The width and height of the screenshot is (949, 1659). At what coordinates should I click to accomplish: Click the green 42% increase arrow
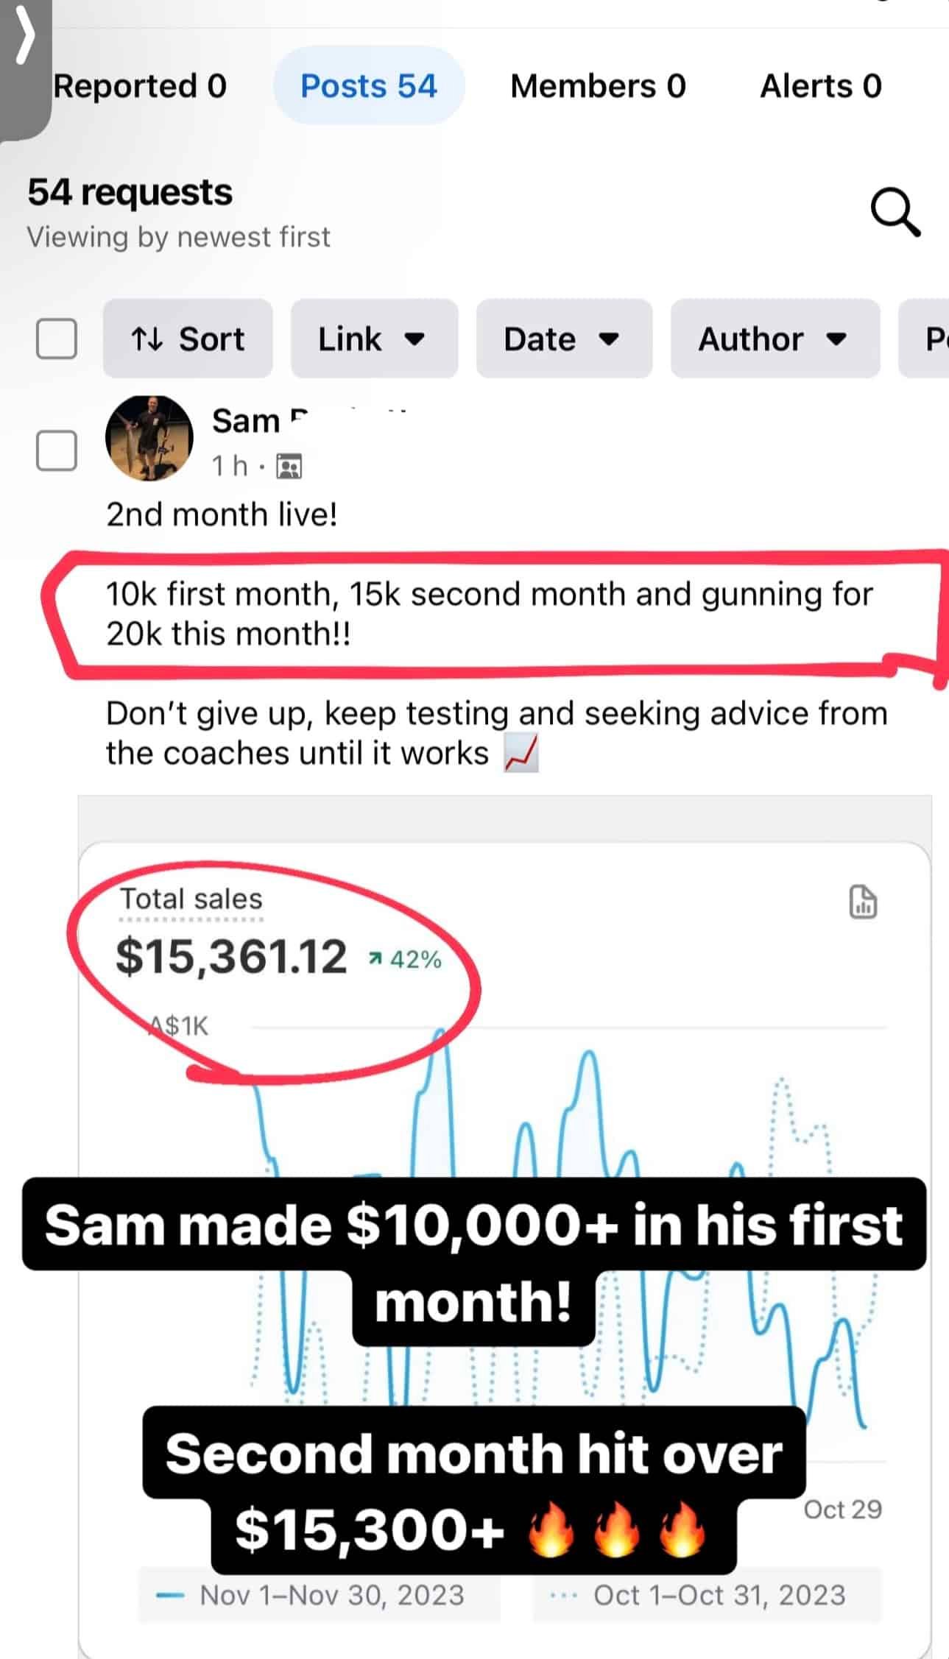tap(375, 958)
